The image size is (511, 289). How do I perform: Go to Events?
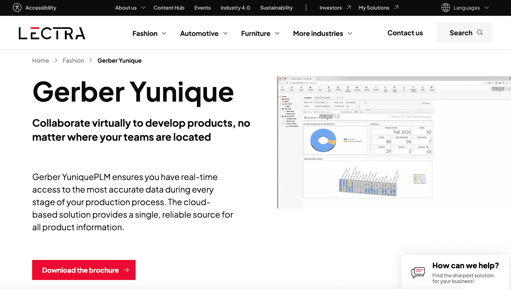pos(202,8)
